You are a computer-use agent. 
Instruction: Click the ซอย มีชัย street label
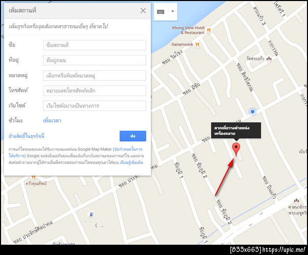pyautogui.click(x=191, y=88)
